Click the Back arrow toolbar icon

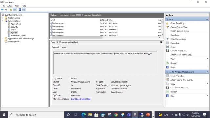(2, 10)
